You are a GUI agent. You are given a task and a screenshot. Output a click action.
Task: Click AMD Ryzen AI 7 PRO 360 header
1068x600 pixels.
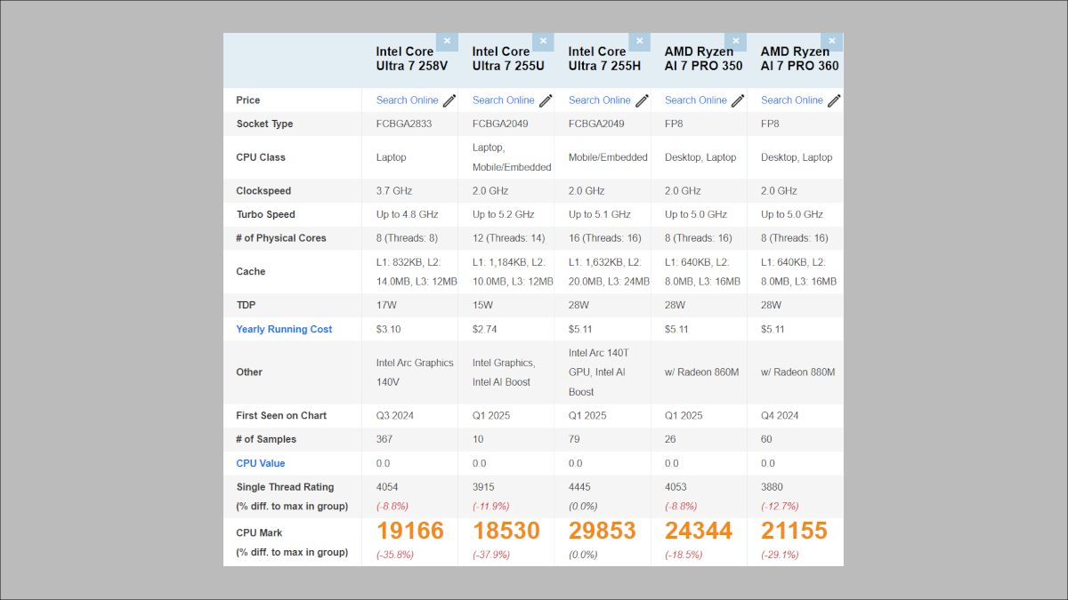pos(799,59)
